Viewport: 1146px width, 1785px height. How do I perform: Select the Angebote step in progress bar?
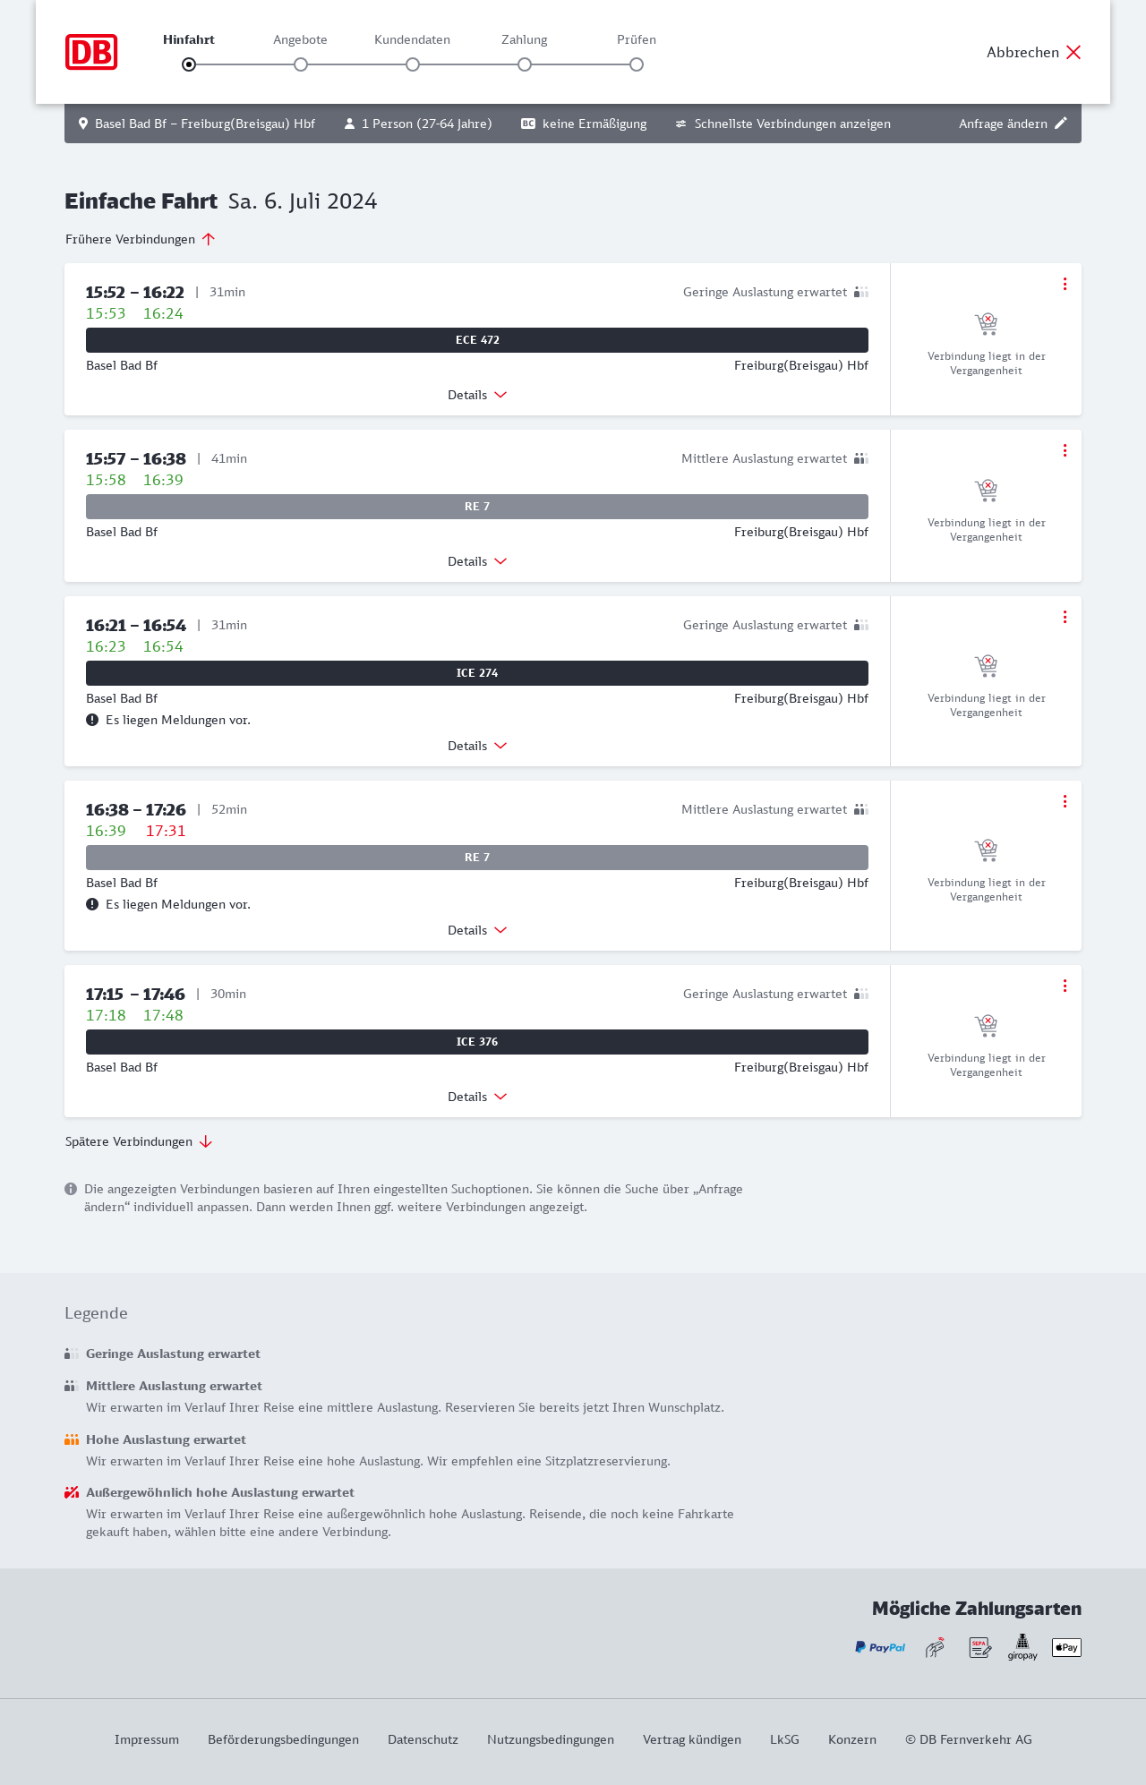click(301, 64)
